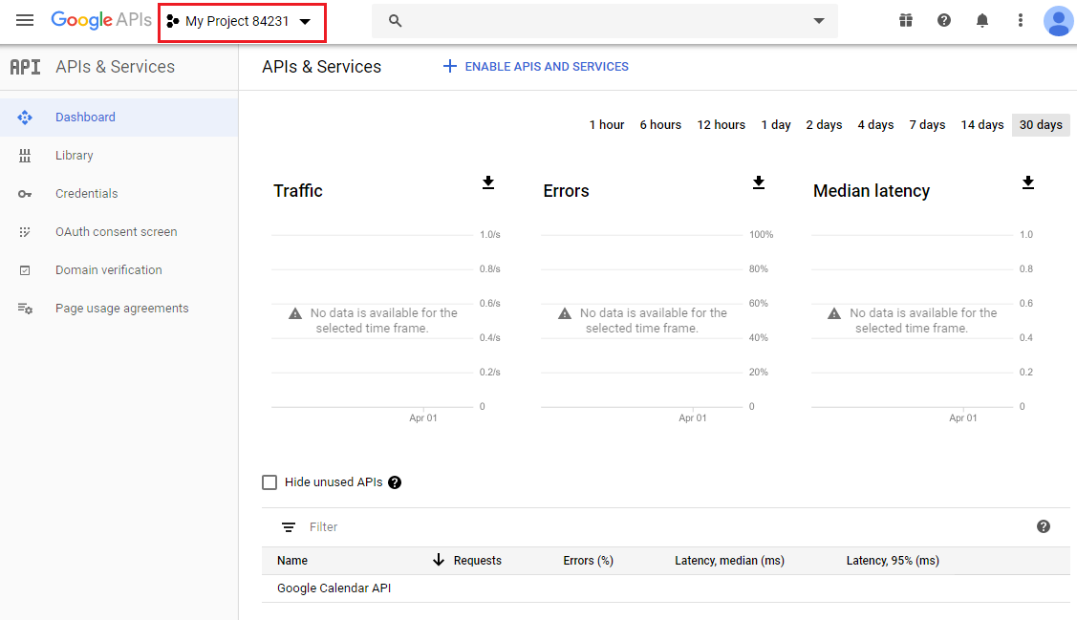Select the 1 day time range
Image resolution: width=1077 pixels, height=620 pixels.
[x=775, y=125]
